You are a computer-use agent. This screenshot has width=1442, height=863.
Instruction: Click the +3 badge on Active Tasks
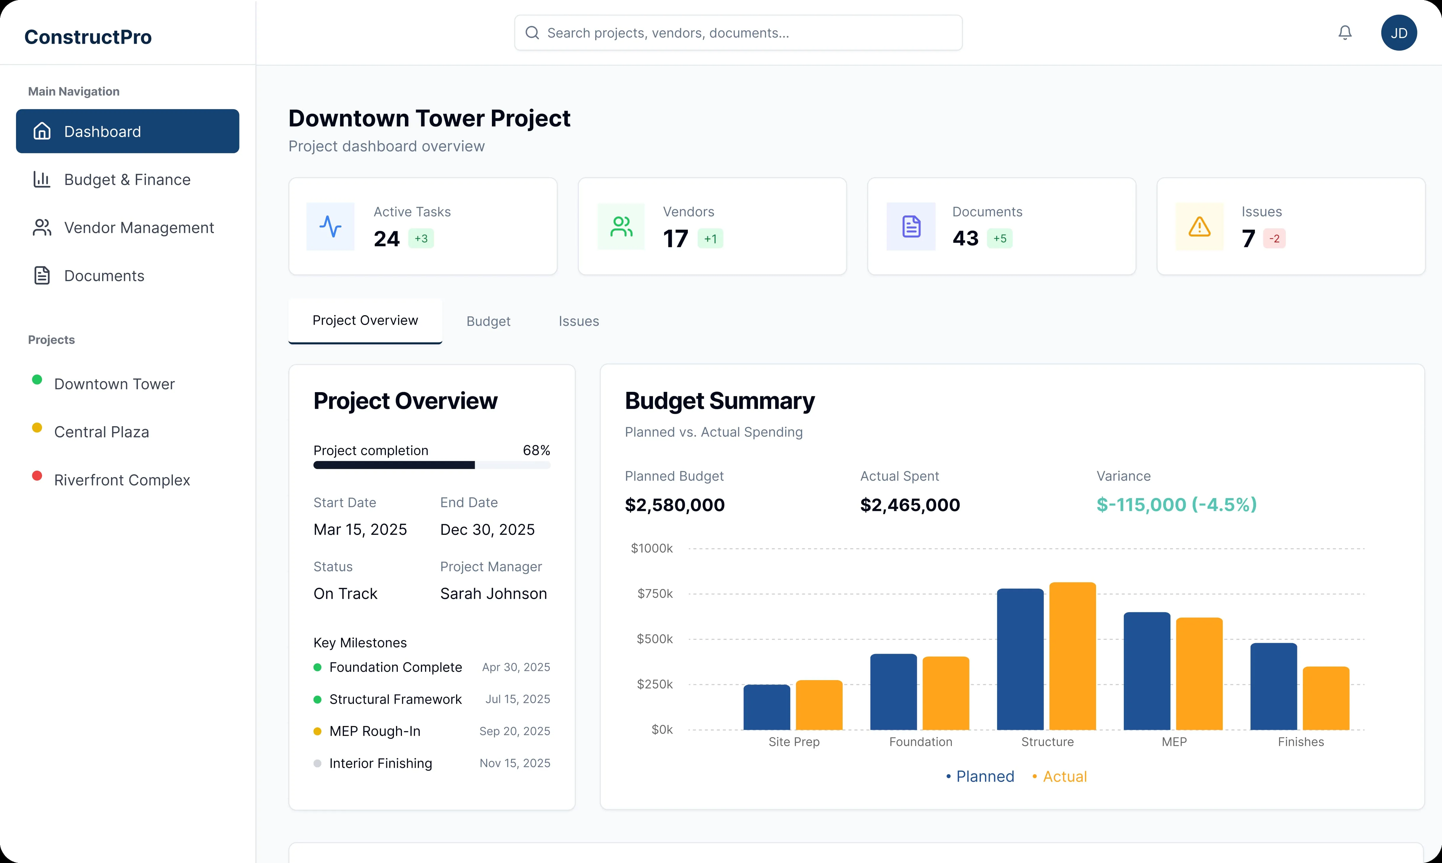(421, 239)
